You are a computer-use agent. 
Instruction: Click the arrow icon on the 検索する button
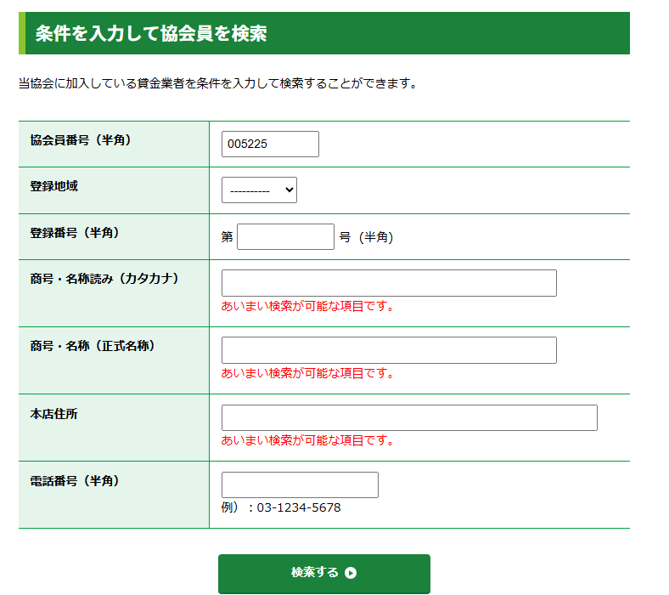pos(351,573)
